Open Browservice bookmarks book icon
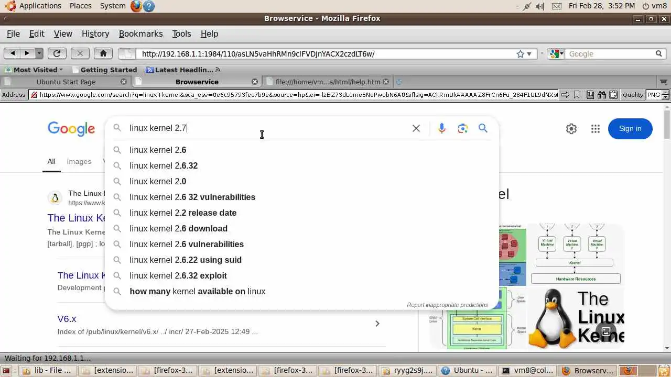The width and height of the screenshot is (671, 377). coord(590,95)
